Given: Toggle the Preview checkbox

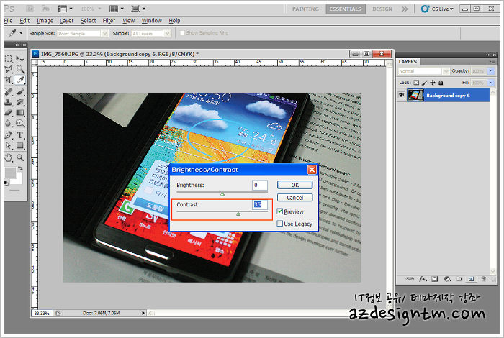Looking at the screenshot, I should pyautogui.click(x=279, y=211).
